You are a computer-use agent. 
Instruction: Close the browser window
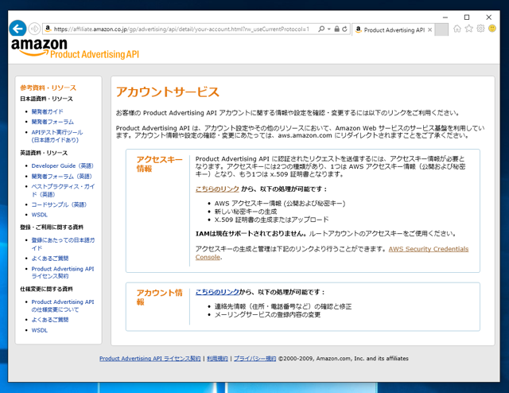point(488,18)
